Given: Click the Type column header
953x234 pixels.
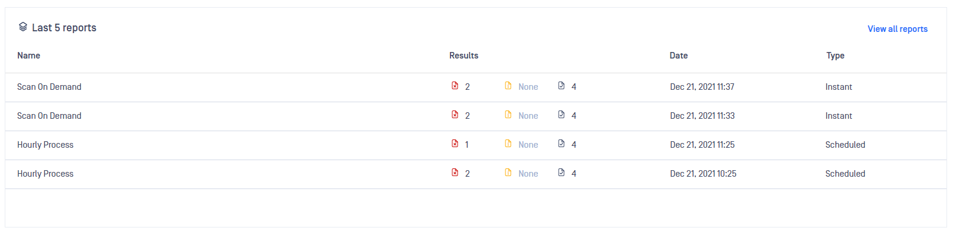Looking at the screenshot, I should point(835,56).
